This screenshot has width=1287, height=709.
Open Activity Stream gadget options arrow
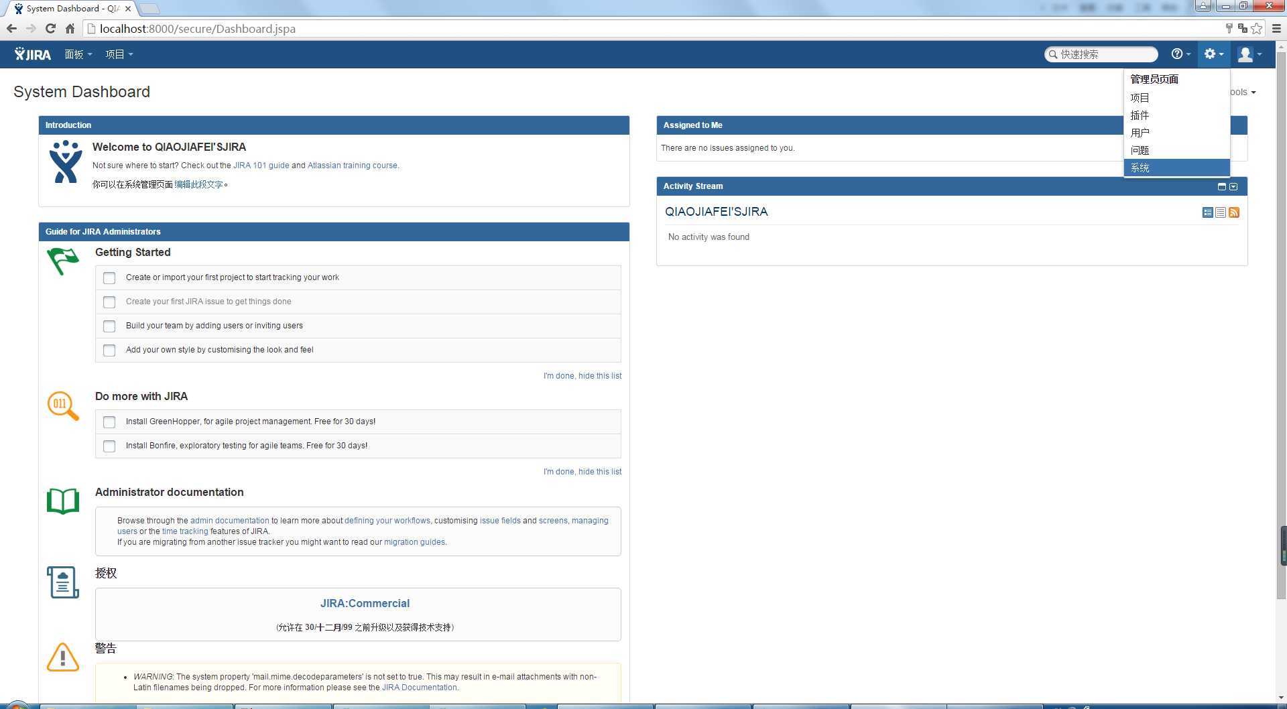1233,186
